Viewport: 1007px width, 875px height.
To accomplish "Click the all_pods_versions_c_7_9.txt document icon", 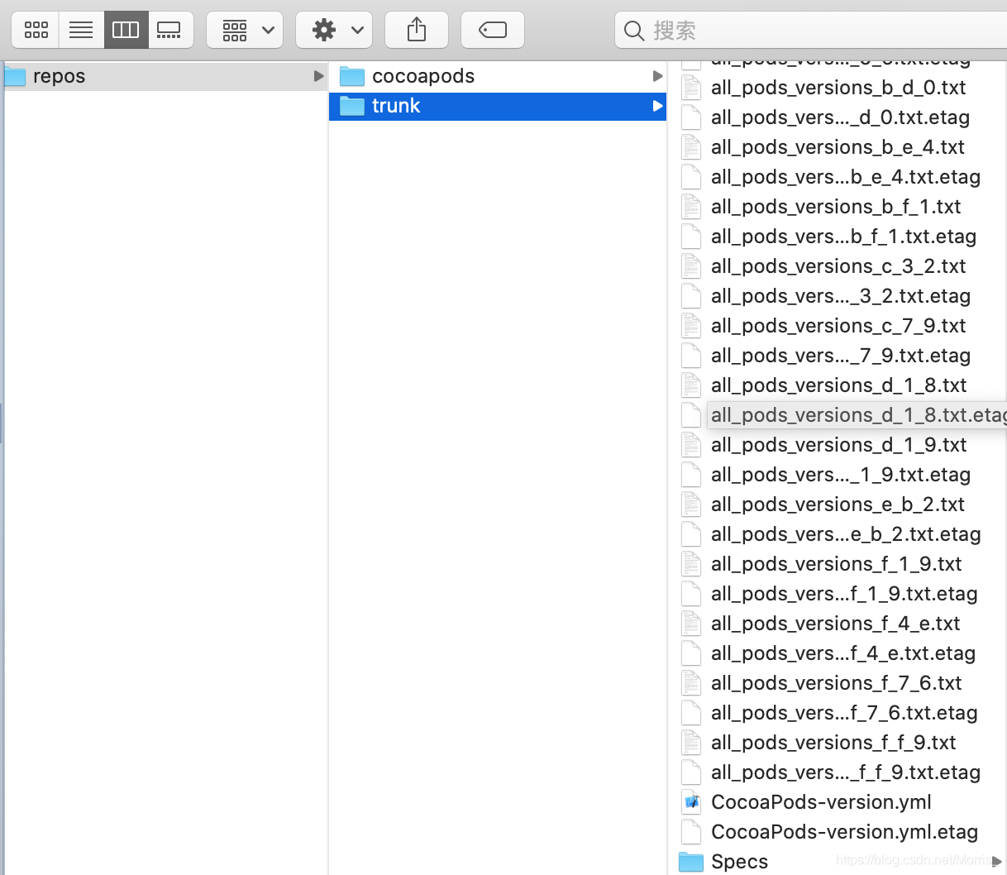I will coord(691,326).
